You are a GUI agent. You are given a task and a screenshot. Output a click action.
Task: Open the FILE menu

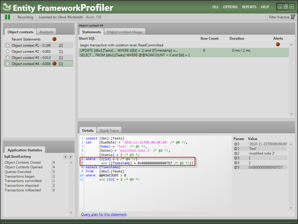[x=215, y=7]
